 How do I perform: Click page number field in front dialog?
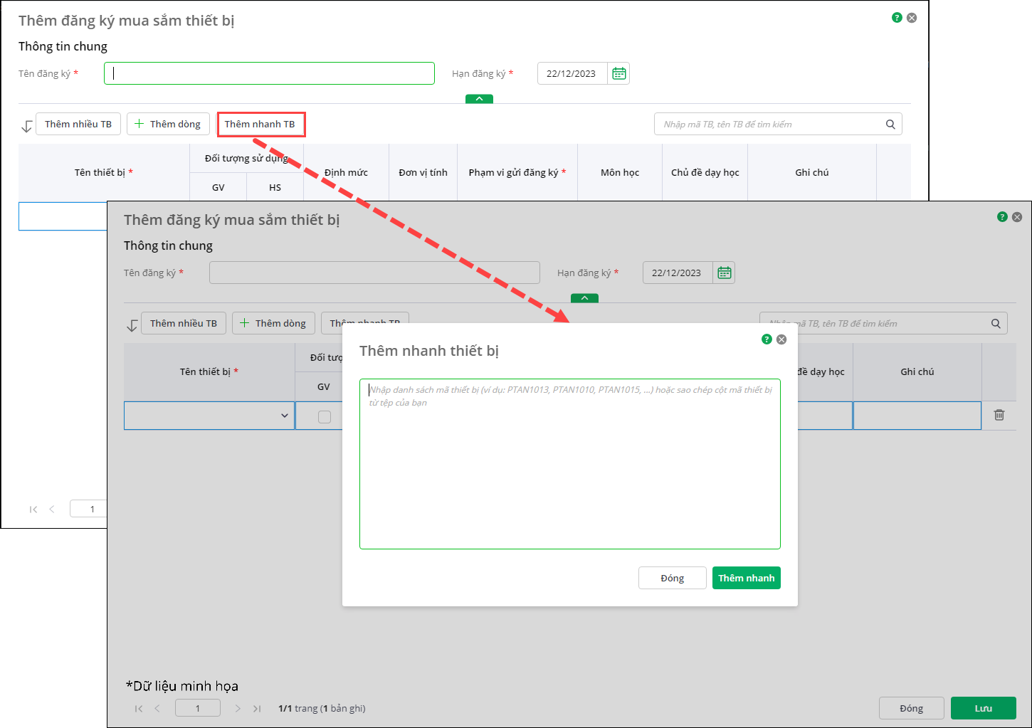click(198, 708)
